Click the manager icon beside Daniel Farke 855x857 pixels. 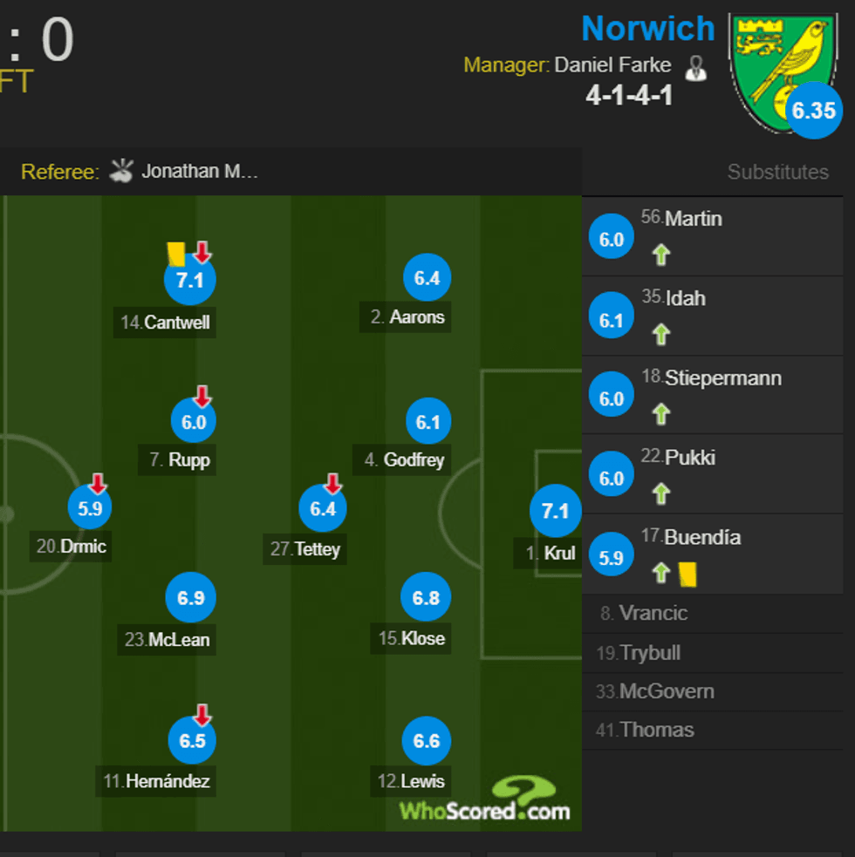click(695, 67)
